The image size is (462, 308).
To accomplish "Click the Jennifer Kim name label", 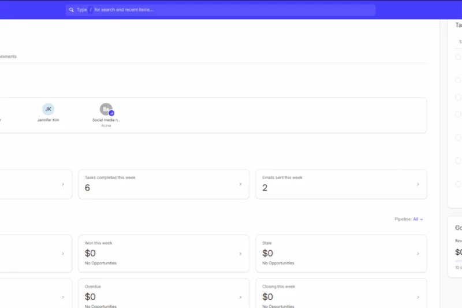I will pos(48,120).
